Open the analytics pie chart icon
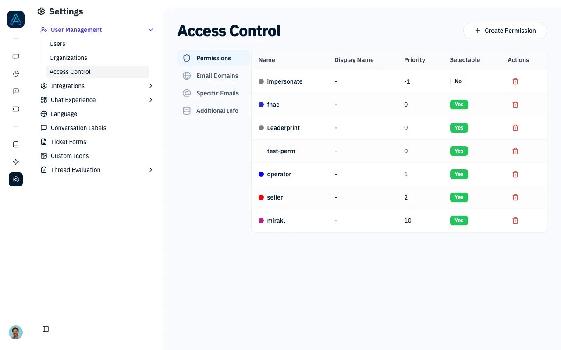Image resolution: width=561 pixels, height=350 pixels. (16, 73)
